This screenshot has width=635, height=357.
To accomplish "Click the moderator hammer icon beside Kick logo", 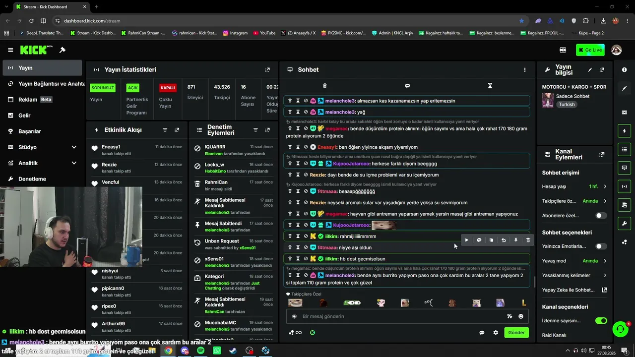I will 63,50.
